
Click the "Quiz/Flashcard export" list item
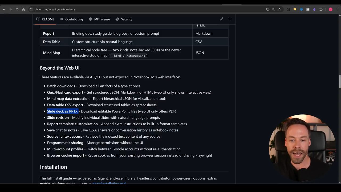click(129, 93)
